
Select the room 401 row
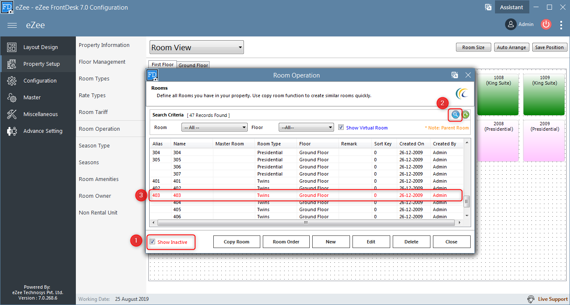coord(306,181)
